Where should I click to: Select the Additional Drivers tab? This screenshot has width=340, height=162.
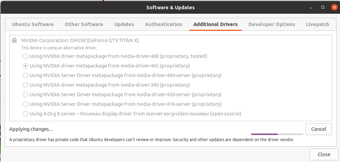coord(215,24)
